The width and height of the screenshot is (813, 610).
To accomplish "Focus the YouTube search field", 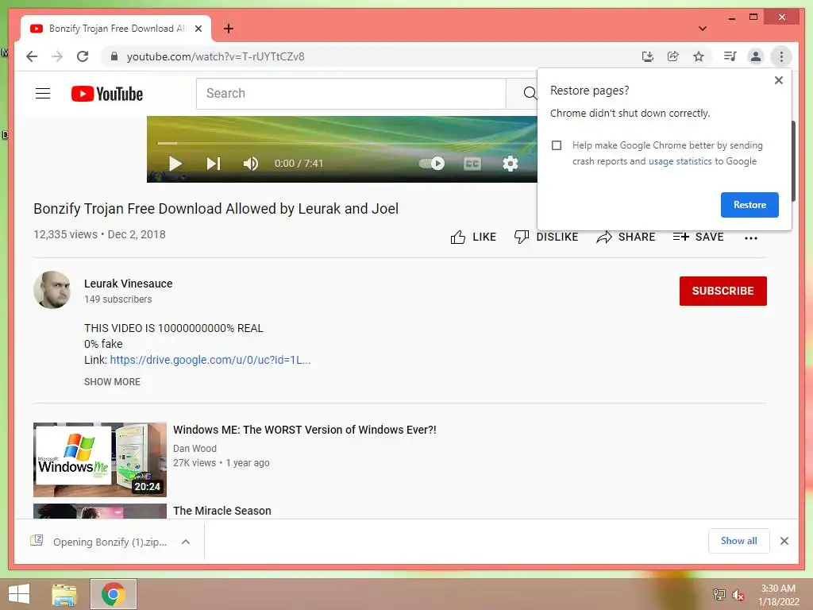I will pos(351,94).
